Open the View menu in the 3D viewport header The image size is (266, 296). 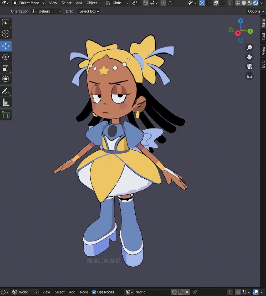(53, 3)
